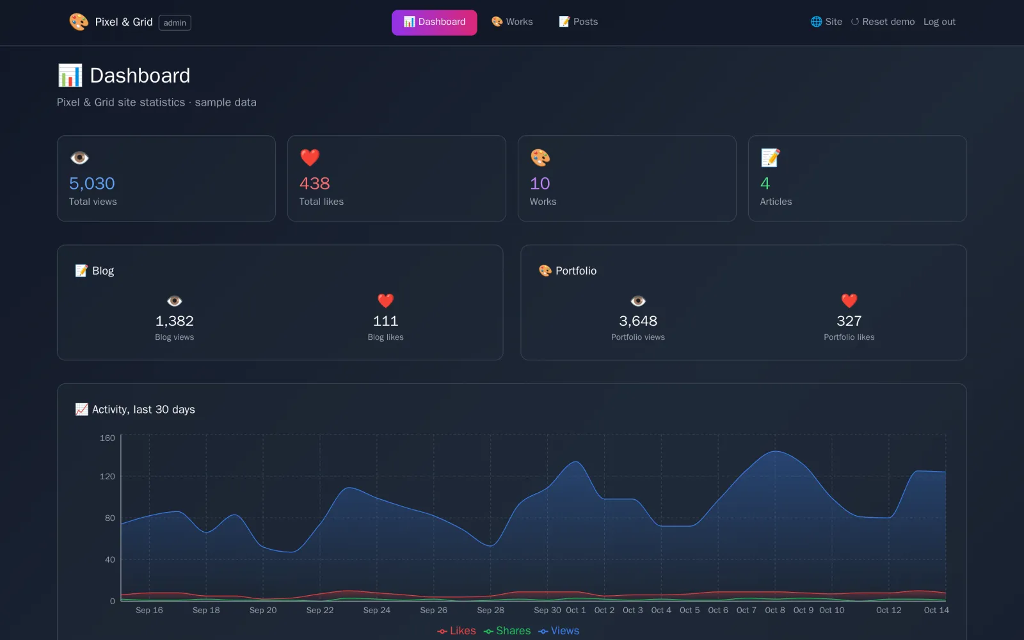Click the 120 label on chart y-axis
The image size is (1024, 640).
[108, 477]
